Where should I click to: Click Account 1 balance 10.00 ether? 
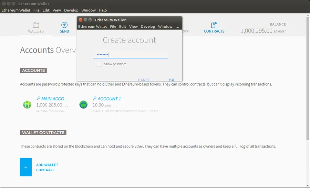click(102, 105)
